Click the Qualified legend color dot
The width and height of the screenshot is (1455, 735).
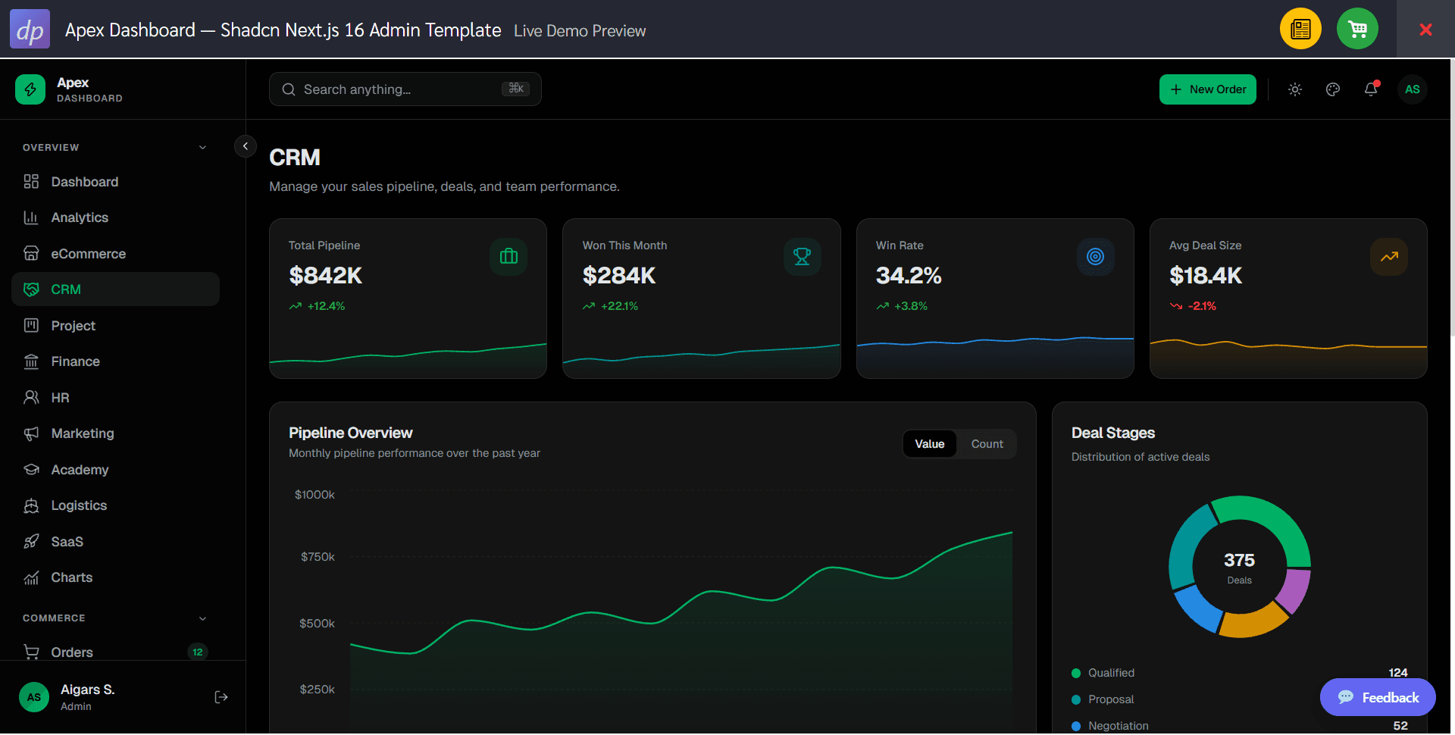point(1076,673)
